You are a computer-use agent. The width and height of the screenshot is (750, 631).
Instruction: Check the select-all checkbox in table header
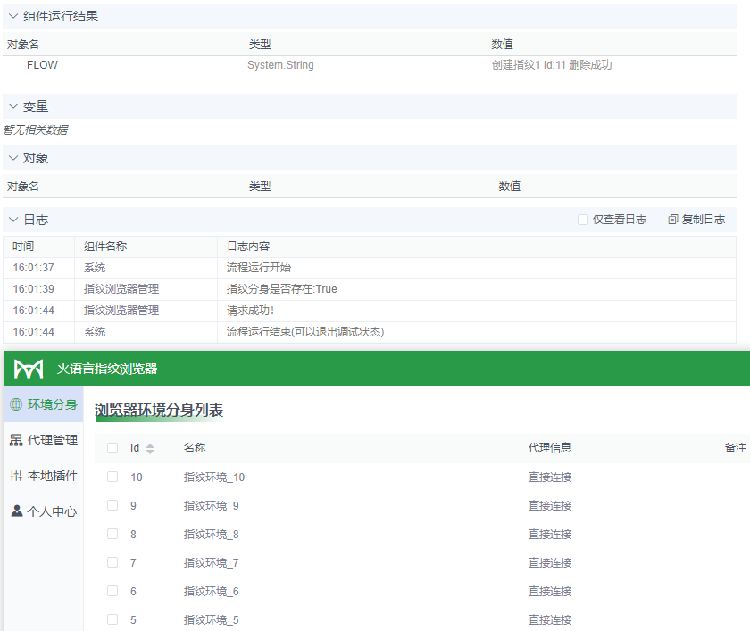(112, 448)
